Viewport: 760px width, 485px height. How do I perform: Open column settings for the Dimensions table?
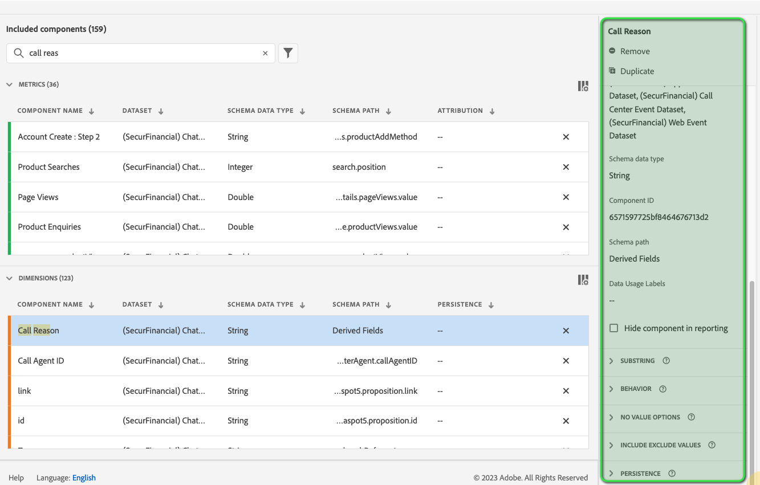point(583,280)
